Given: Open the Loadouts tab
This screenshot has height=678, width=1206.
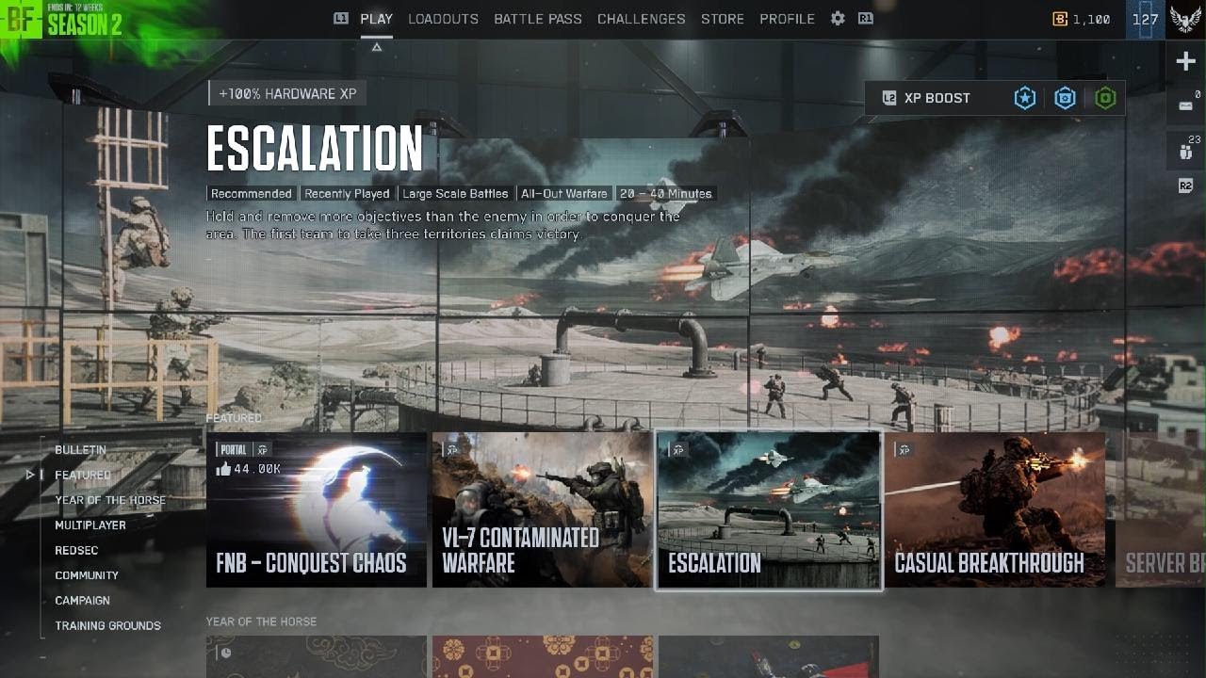Looking at the screenshot, I should tap(443, 19).
